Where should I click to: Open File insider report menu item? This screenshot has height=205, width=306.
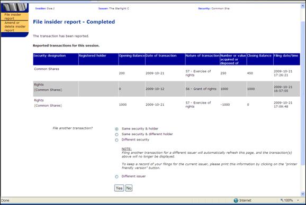pos(13,16)
